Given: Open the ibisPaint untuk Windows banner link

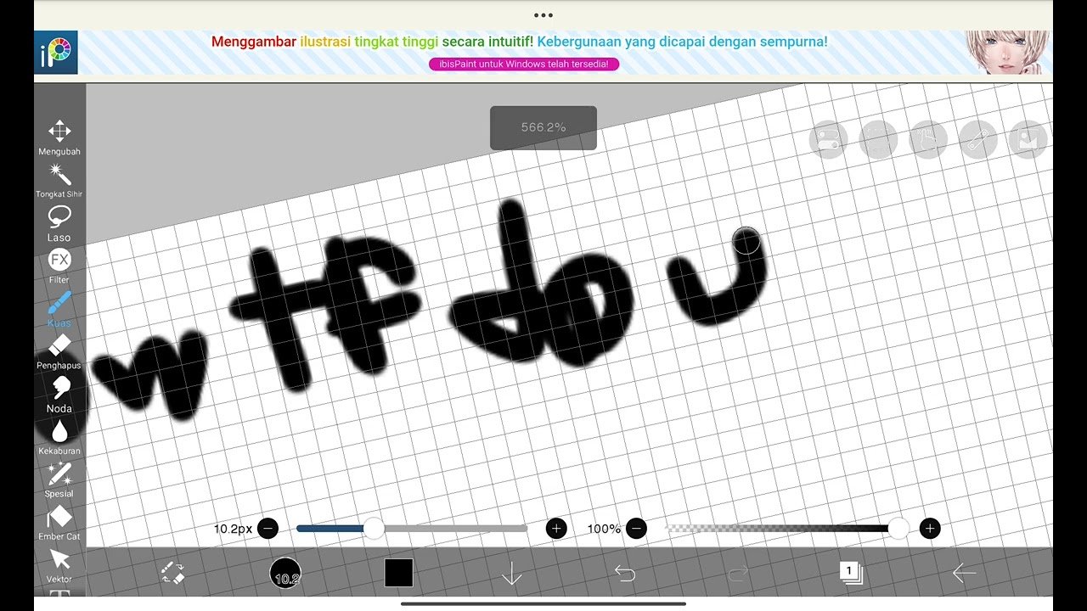Looking at the screenshot, I should 524,64.
